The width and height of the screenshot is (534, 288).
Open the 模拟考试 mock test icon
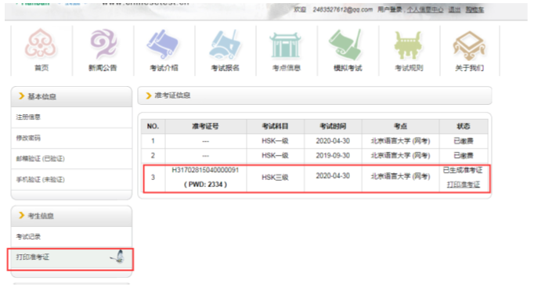pos(345,45)
